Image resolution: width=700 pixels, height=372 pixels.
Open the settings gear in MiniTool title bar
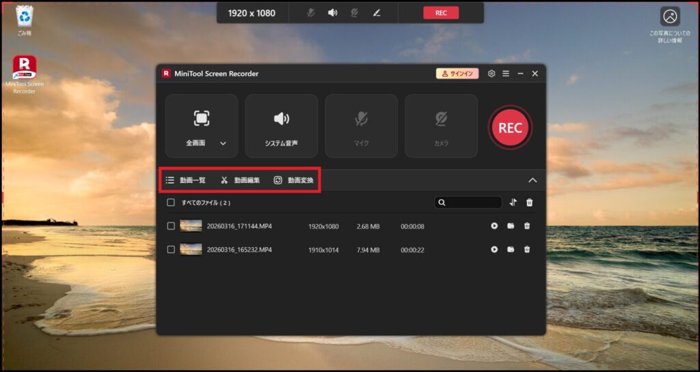point(492,74)
